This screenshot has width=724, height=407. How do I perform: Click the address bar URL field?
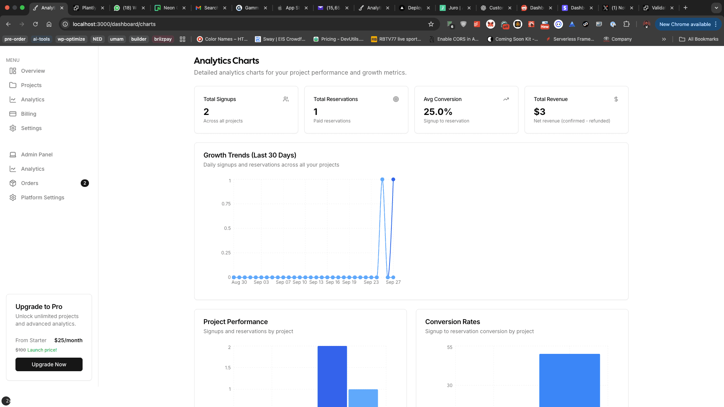(241, 24)
